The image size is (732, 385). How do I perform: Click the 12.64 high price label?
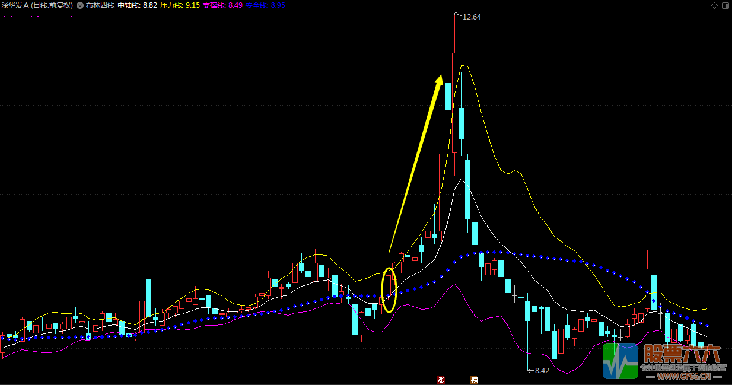472,17
